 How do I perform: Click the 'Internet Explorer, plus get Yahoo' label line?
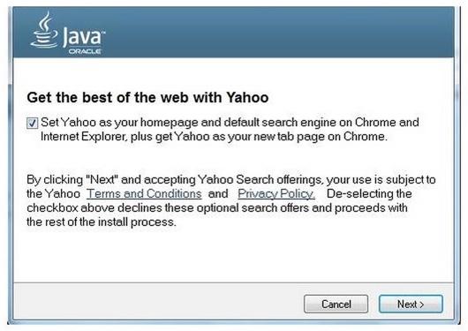click(214, 137)
